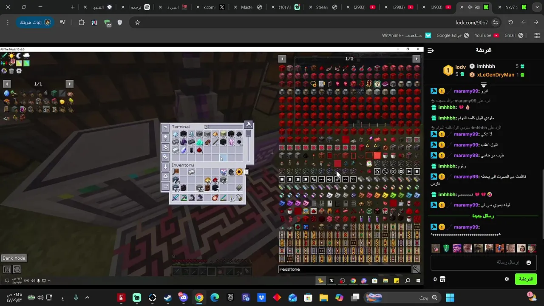Click the trash delete icon top-left game panel
This screenshot has height=306, width=544.
click(11, 71)
